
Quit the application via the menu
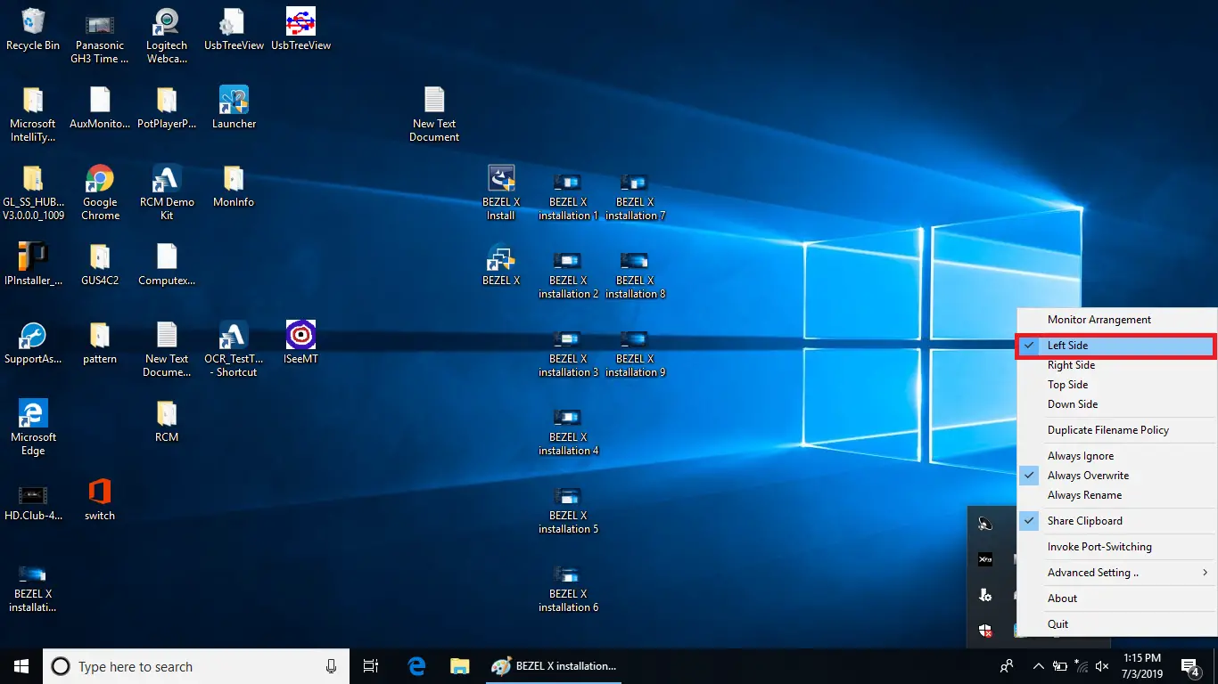click(x=1058, y=623)
